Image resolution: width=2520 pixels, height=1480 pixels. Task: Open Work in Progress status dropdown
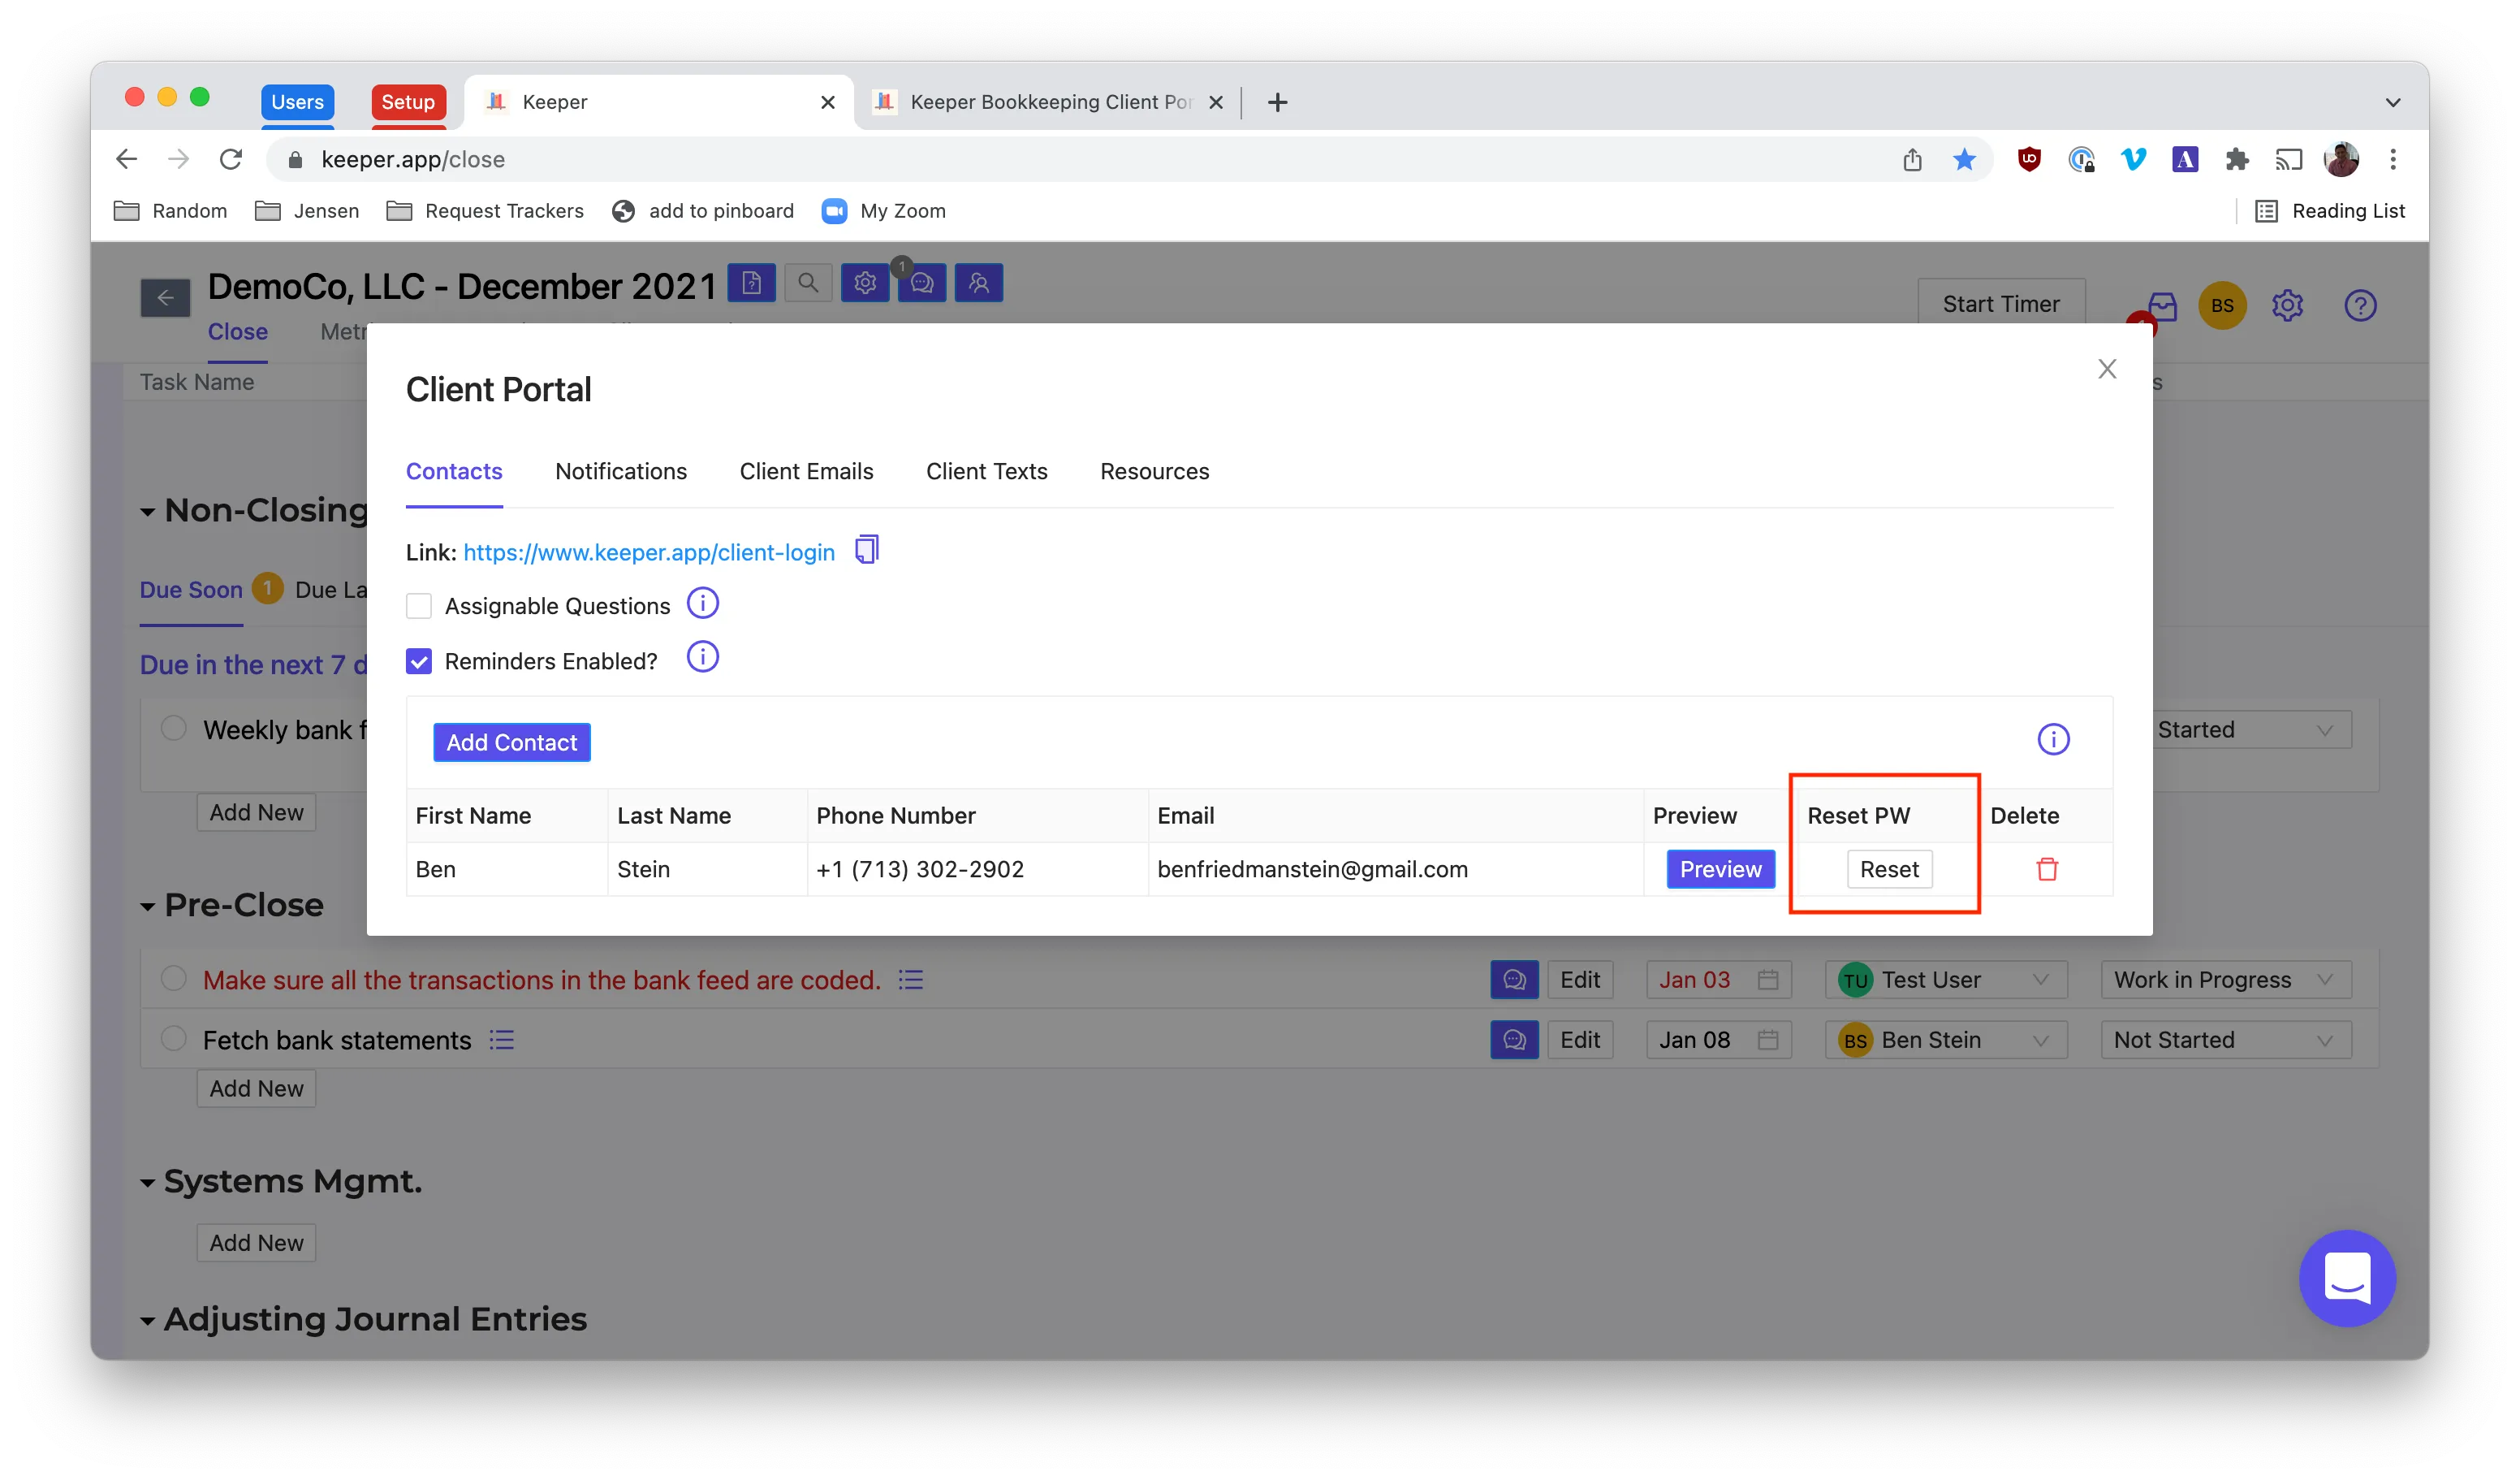point(2226,980)
